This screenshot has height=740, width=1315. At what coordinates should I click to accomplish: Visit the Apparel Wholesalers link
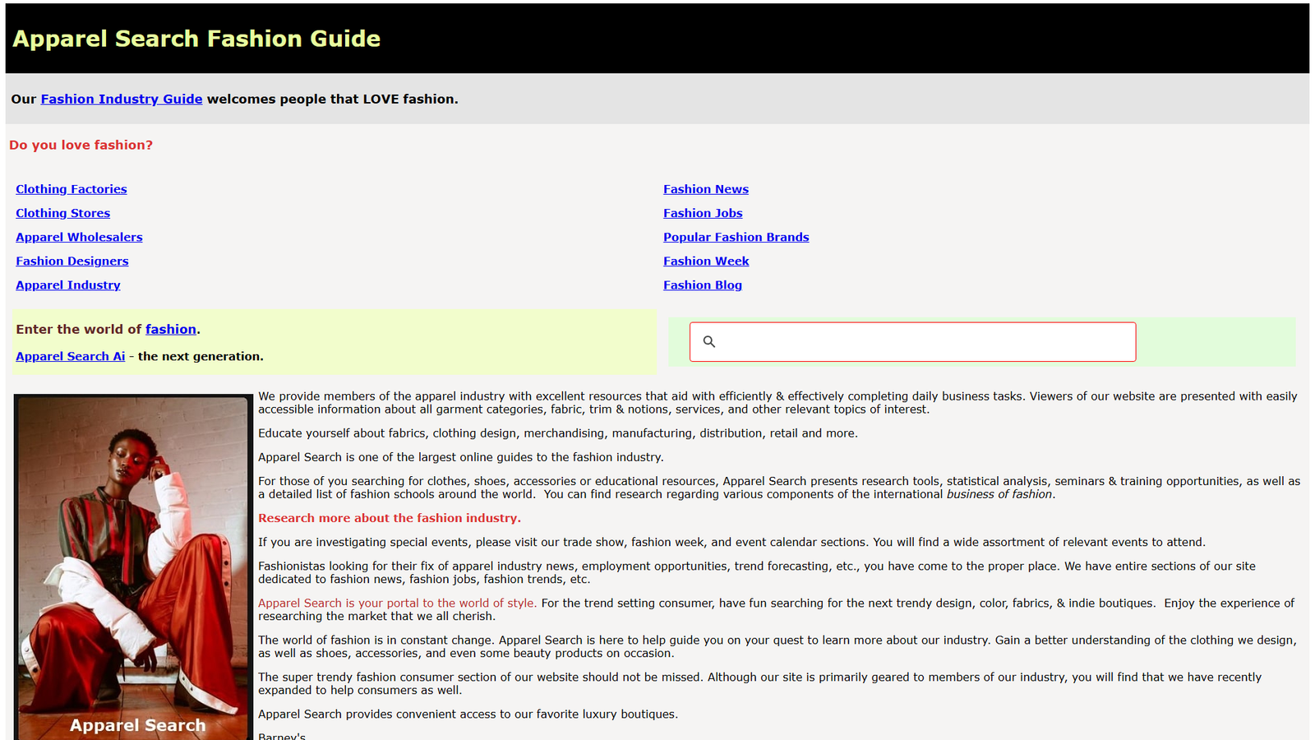(79, 237)
